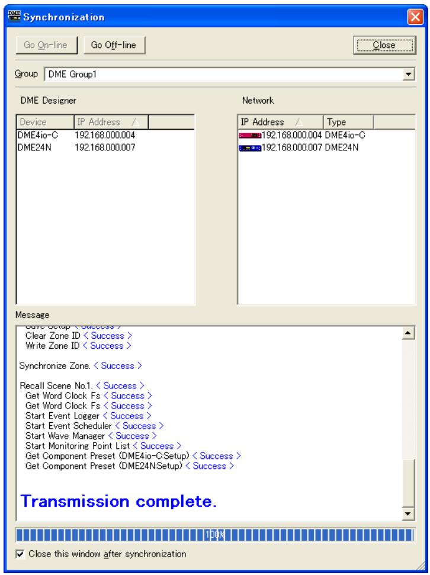The width and height of the screenshot is (430, 575).
Task: Sort DME Designer list by IP Address header
Action: click(111, 122)
